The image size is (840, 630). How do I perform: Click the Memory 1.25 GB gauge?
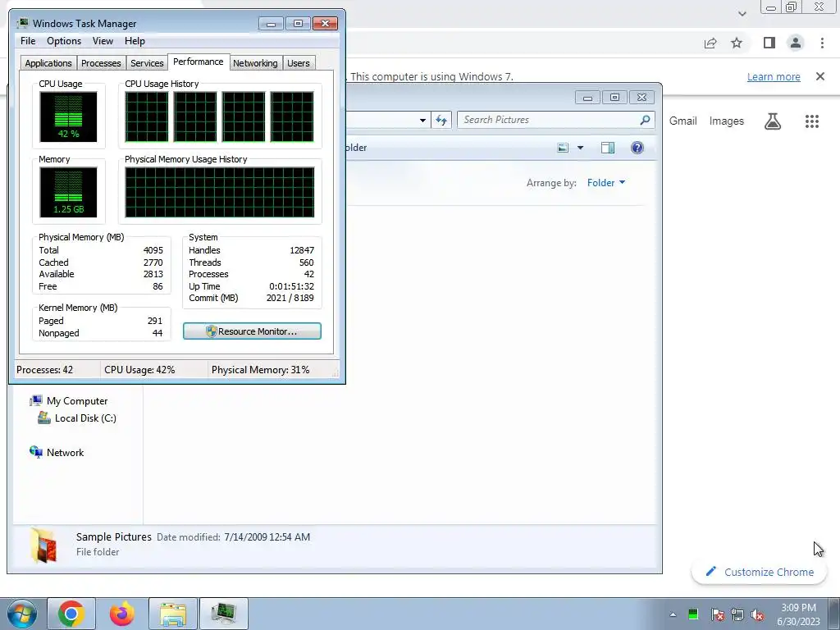coord(68,192)
